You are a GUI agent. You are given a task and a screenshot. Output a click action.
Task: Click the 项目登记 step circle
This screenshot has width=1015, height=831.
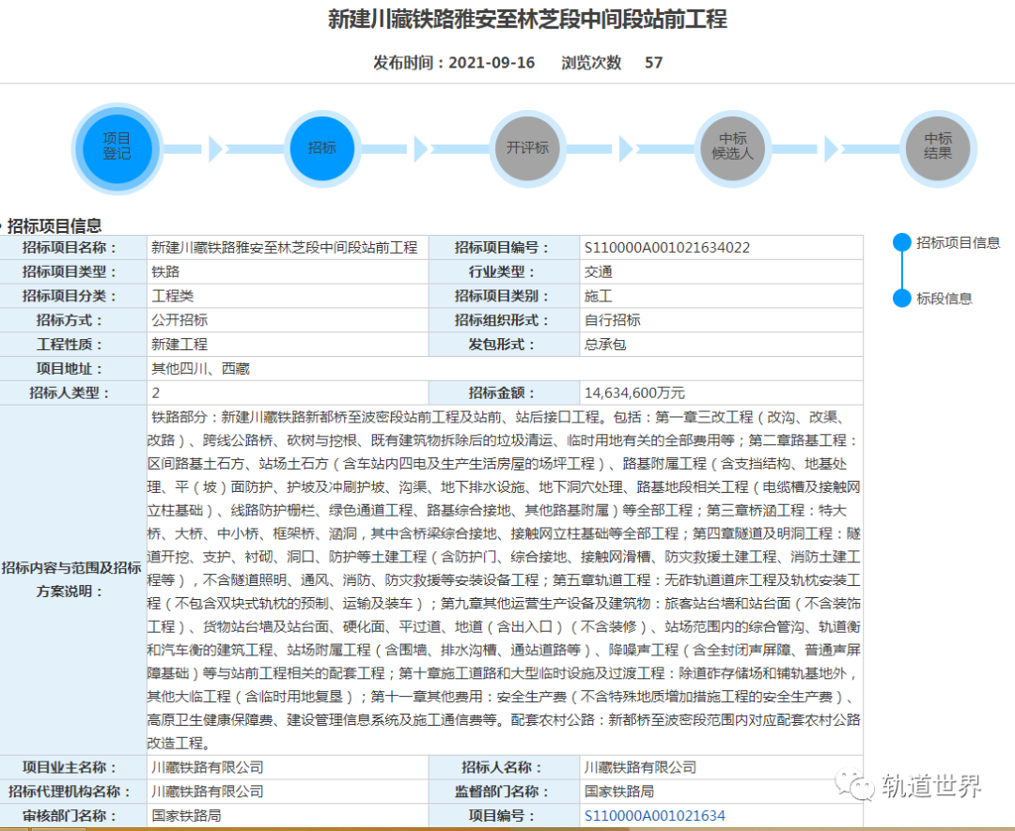click(117, 147)
